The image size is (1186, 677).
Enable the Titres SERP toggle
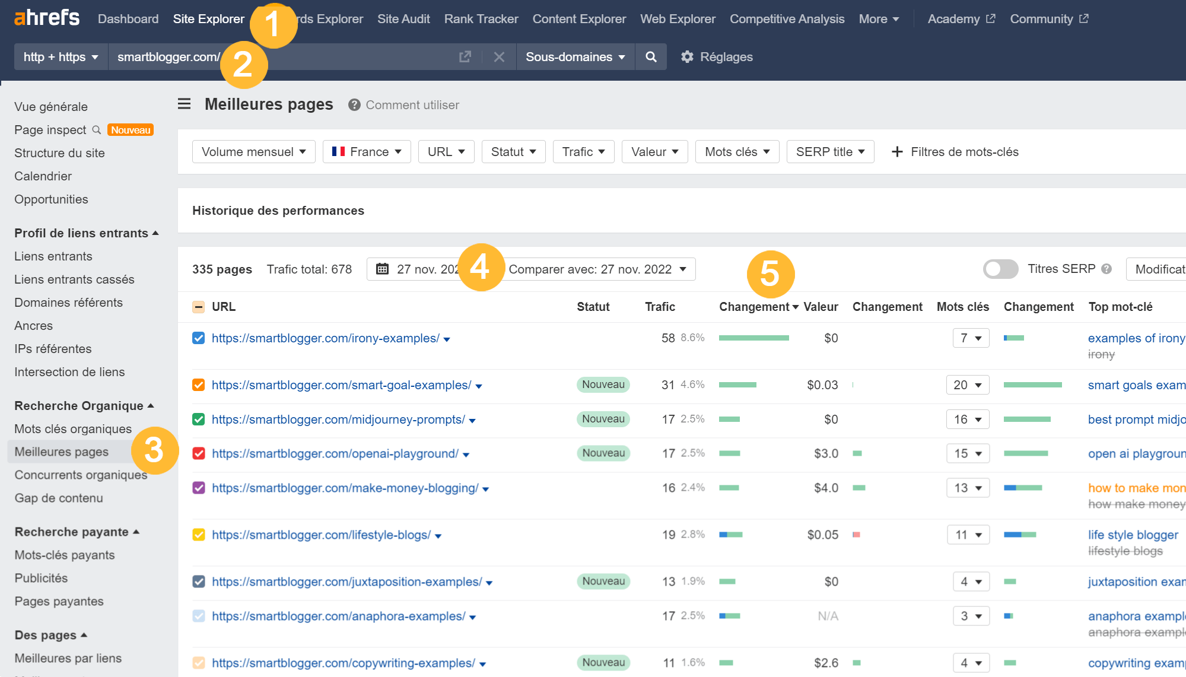coord(1000,269)
